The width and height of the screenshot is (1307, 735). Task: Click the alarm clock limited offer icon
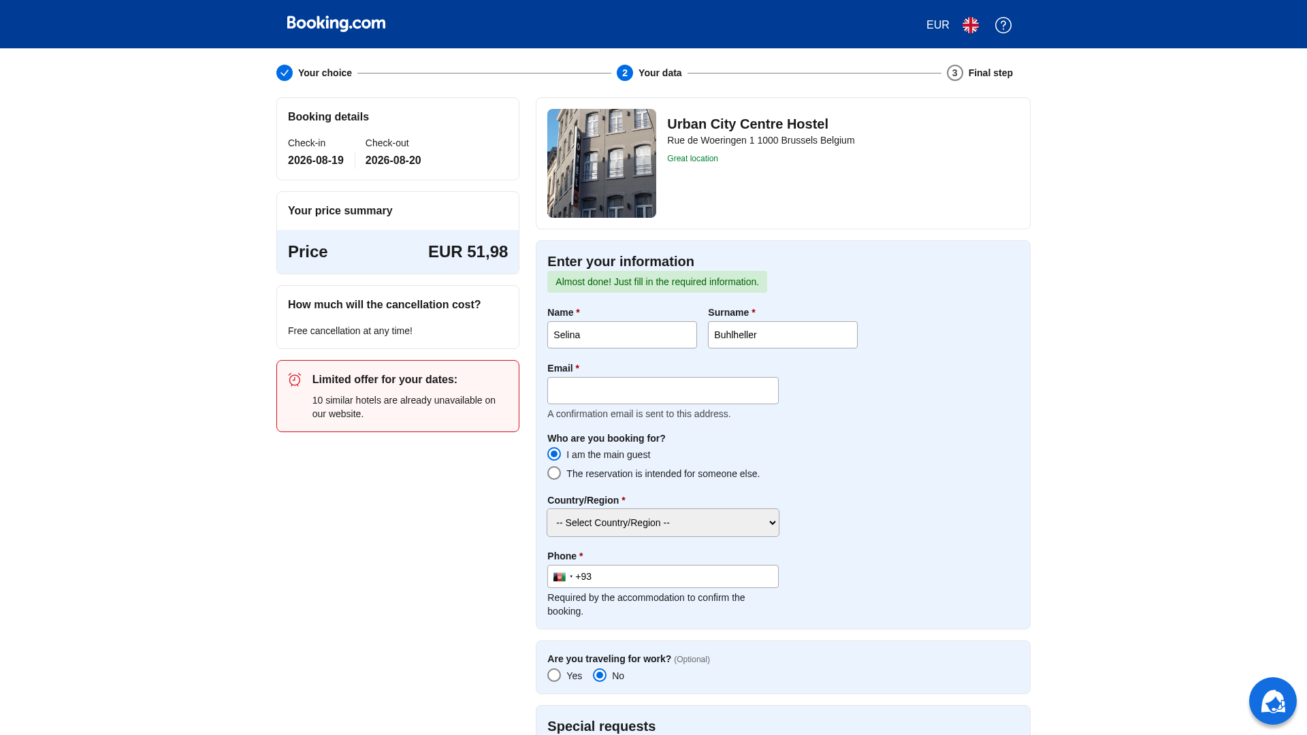click(x=295, y=380)
